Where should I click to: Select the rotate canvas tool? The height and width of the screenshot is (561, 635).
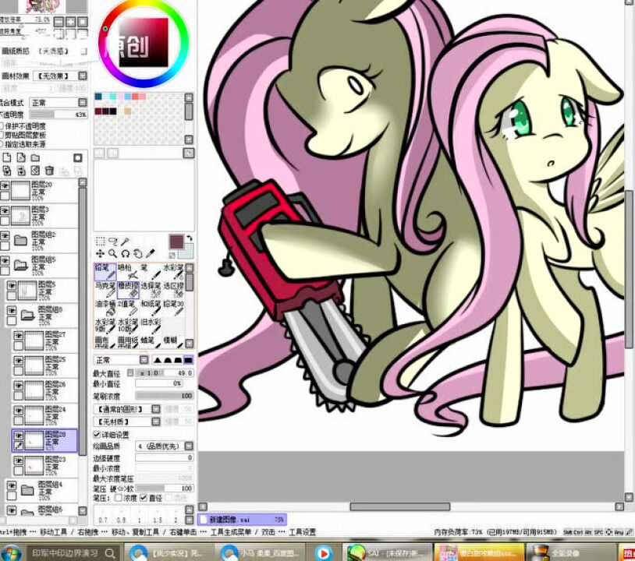click(x=125, y=253)
